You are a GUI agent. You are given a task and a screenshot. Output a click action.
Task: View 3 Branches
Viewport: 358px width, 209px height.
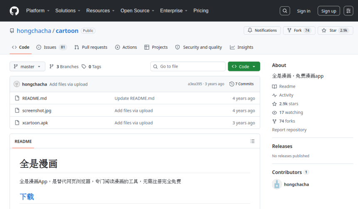click(x=64, y=66)
